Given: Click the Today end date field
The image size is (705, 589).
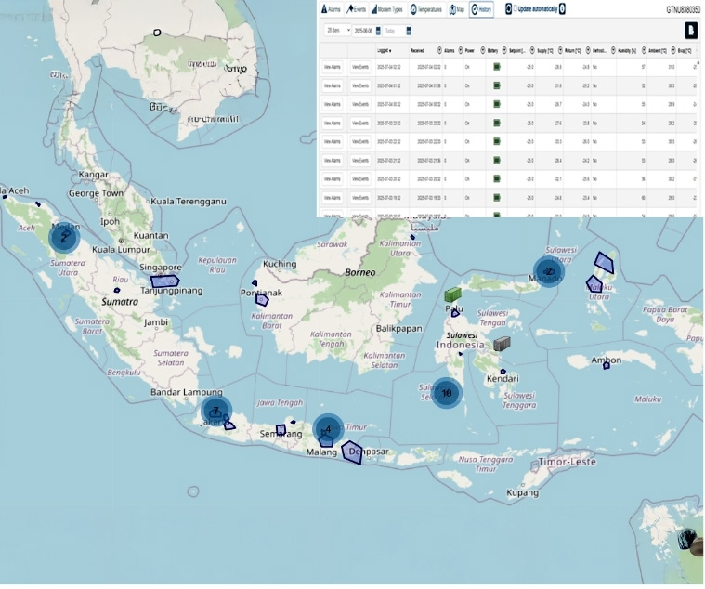Looking at the screenshot, I should pos(394,31).
